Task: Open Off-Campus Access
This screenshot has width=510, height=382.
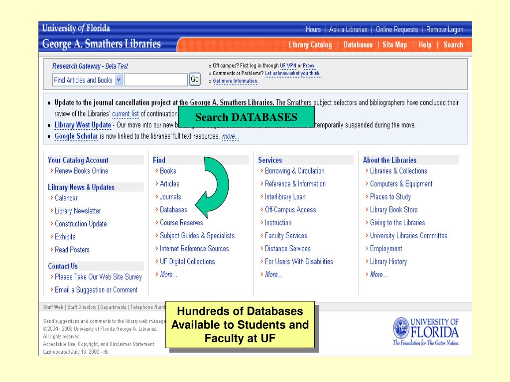Action: coord(290,210)
